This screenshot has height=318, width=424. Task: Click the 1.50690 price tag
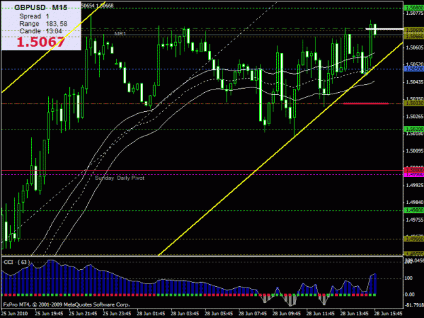coord(414,29)
